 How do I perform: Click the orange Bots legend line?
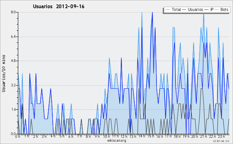point(217,10)
